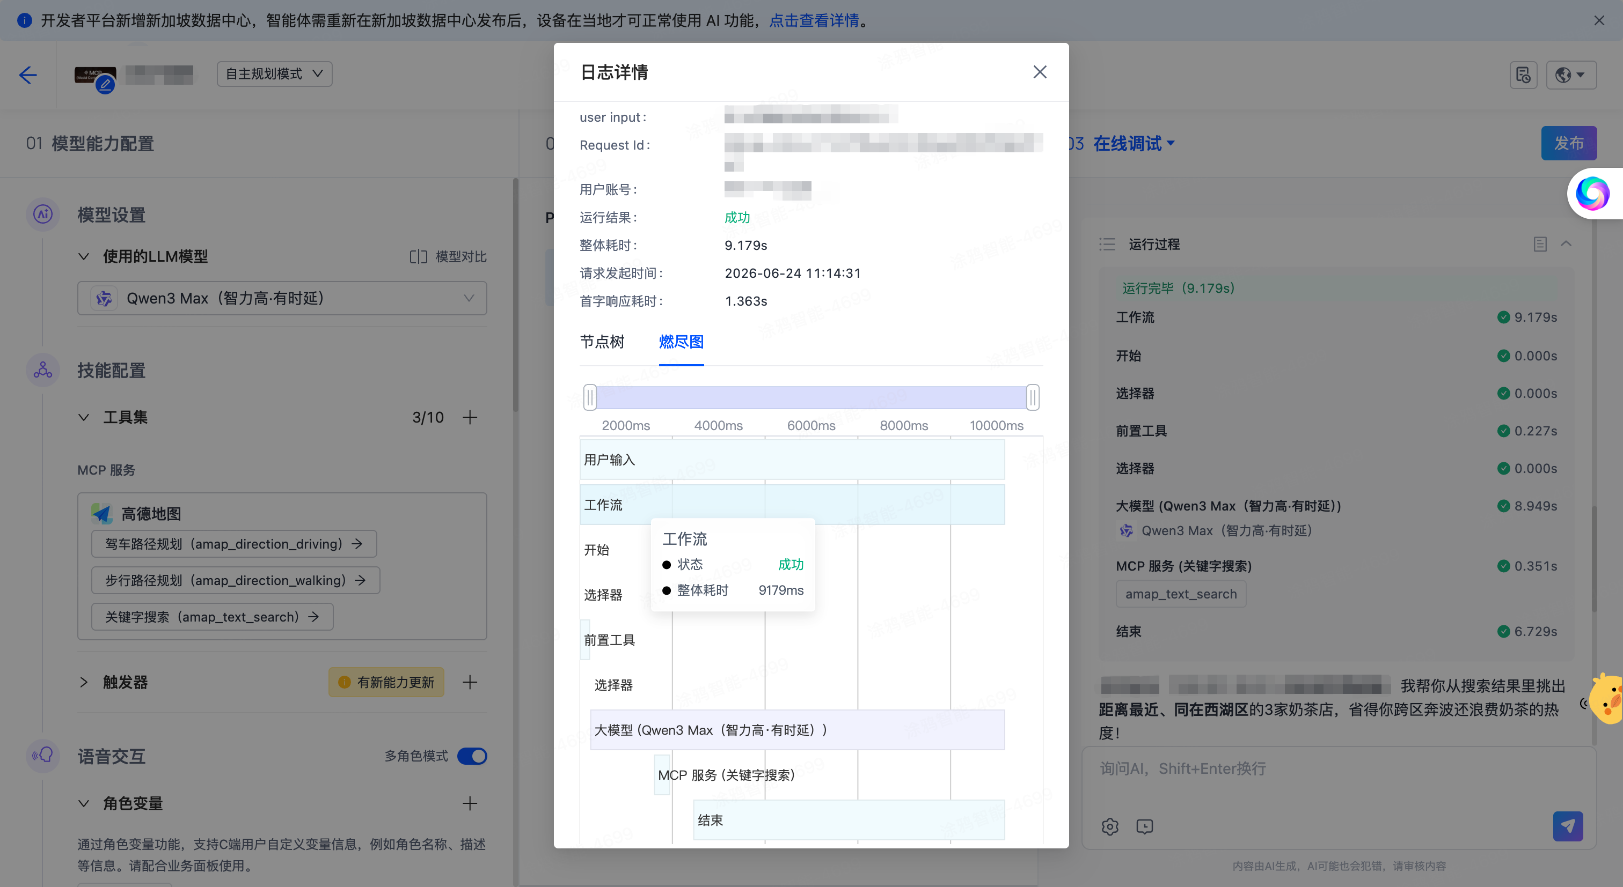Open the 点击查看详情 link in banner
The width and height of the screenshot is (1623, 887).
point(814,21)
